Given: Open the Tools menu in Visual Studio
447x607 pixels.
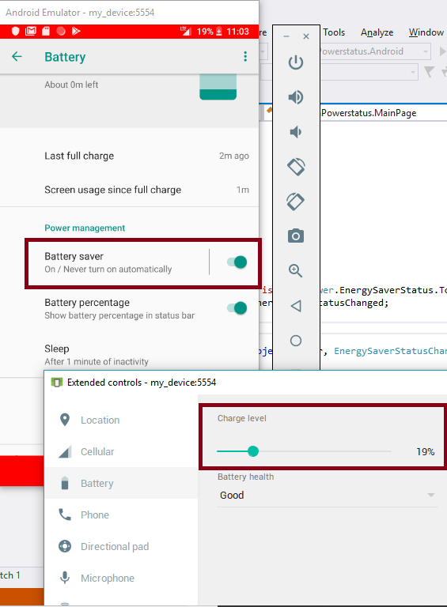Looking at the screenshot, I should tap(334, 32).
